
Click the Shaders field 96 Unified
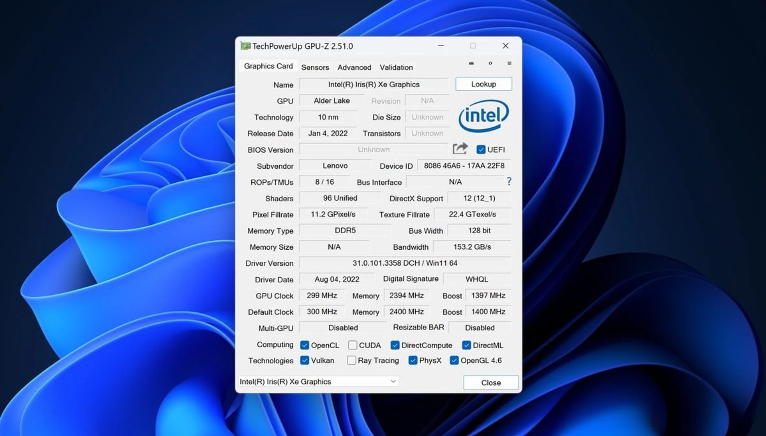(x=340, y=198)
